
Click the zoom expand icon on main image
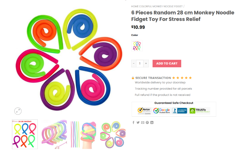click(x=18, y=111)
